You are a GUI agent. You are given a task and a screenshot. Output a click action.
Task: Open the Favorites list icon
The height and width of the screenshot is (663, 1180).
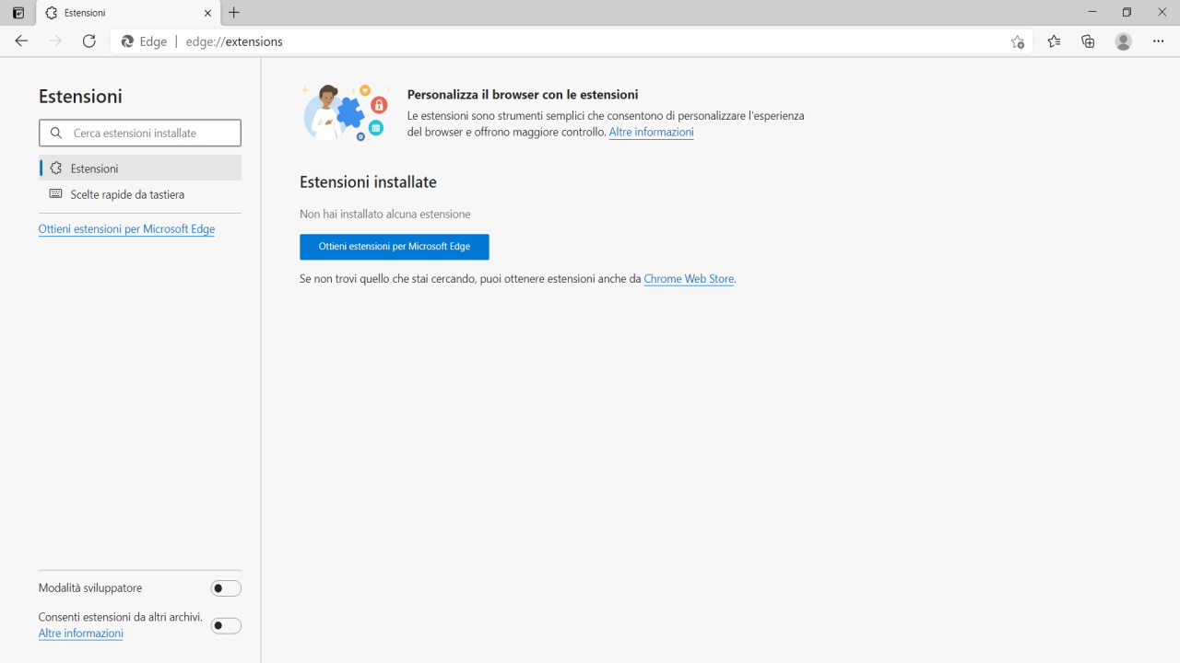point(1054,41)
